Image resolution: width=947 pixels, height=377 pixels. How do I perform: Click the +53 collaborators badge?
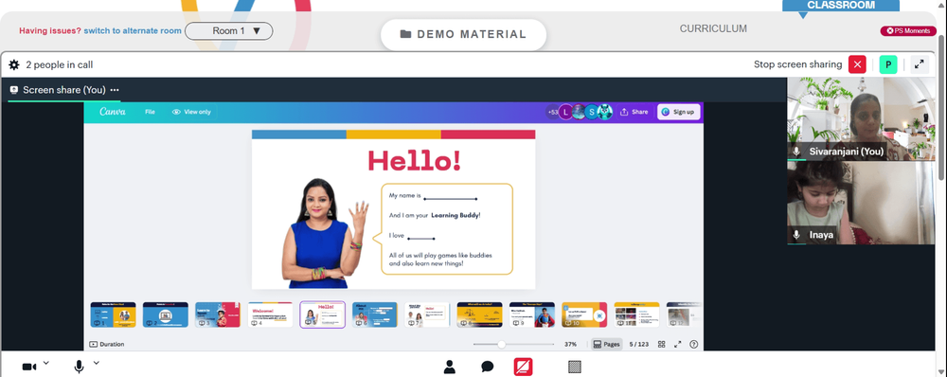(x=552, y=112)
